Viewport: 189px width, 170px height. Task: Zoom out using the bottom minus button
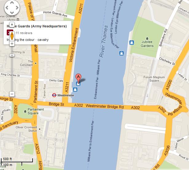pos(12,94)
